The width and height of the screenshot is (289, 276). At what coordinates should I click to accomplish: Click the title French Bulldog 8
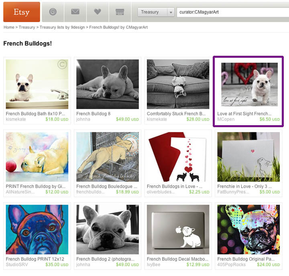coord(93,114)
